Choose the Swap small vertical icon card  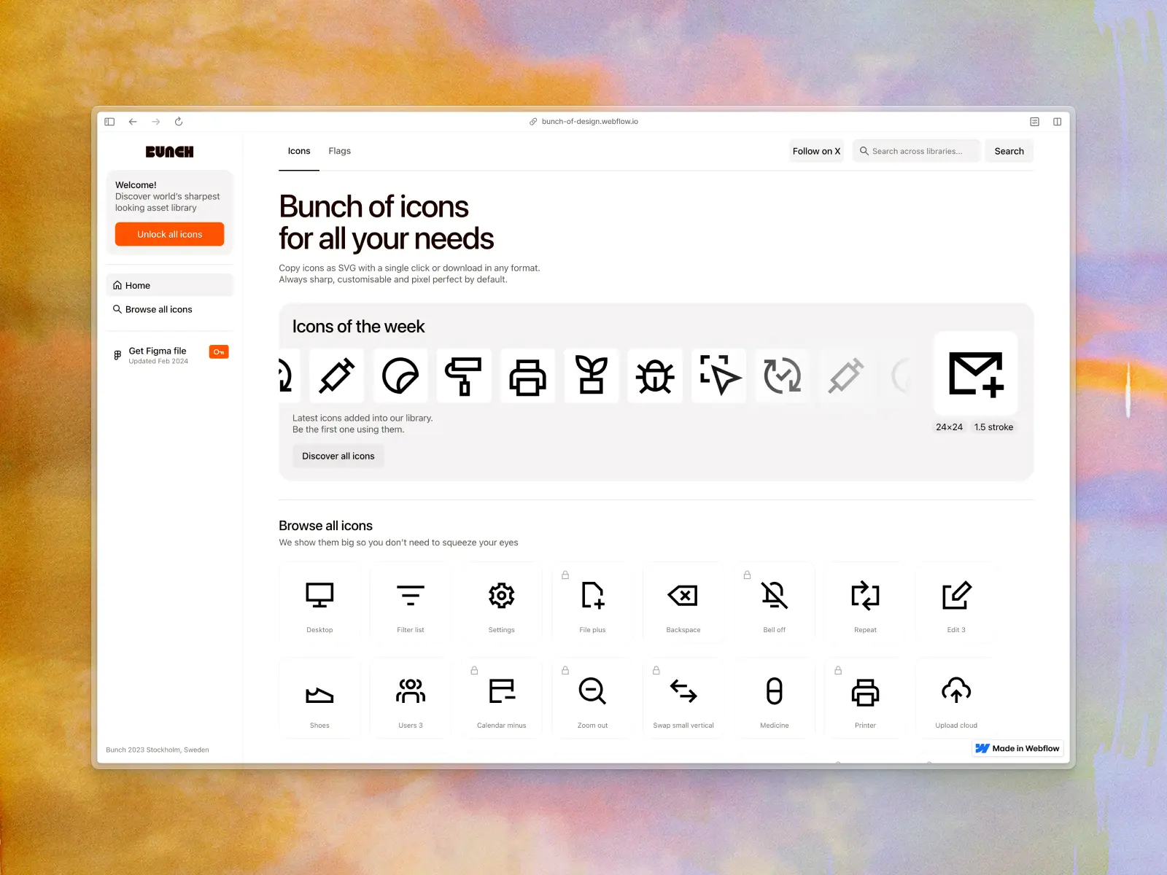(683, 698)
